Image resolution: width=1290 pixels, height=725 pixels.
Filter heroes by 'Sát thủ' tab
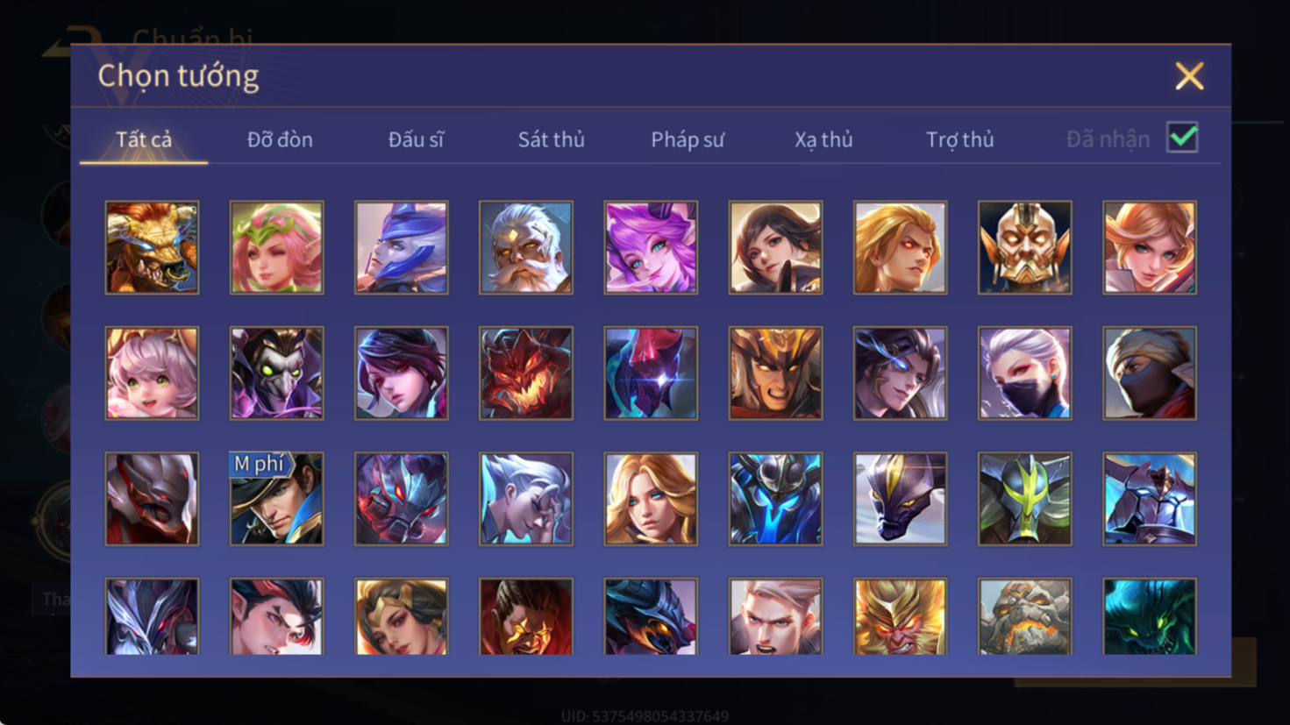(551, 139)
